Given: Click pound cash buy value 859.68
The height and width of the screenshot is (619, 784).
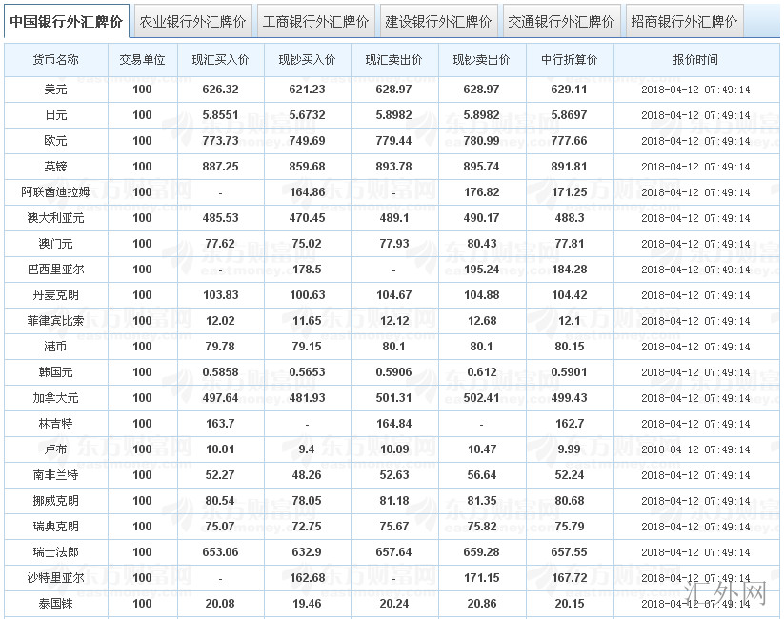Looking at the screenshot, I should tap(307, 167).
